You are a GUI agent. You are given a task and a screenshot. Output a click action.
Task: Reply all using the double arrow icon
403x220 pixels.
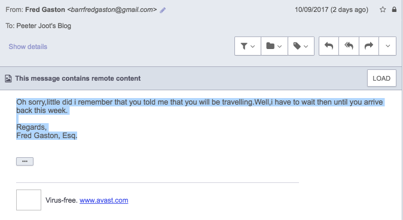[349, 46]
